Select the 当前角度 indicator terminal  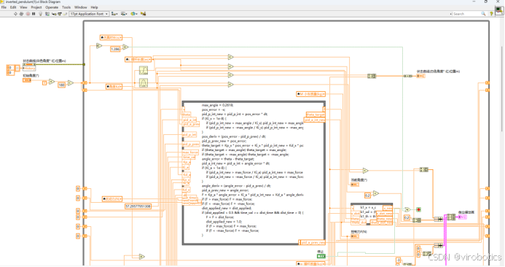click(x=355, y=185)
